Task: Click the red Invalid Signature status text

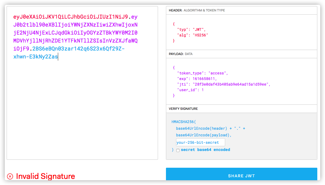Action: click(45, 176)
